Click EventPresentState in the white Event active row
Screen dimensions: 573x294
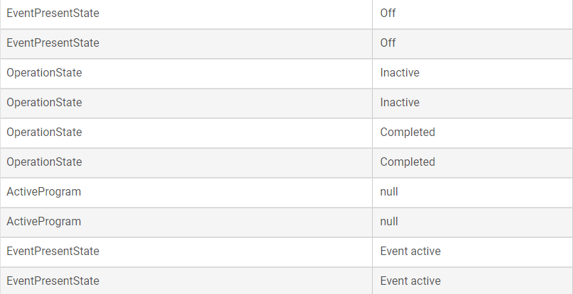tap(53, 251)
